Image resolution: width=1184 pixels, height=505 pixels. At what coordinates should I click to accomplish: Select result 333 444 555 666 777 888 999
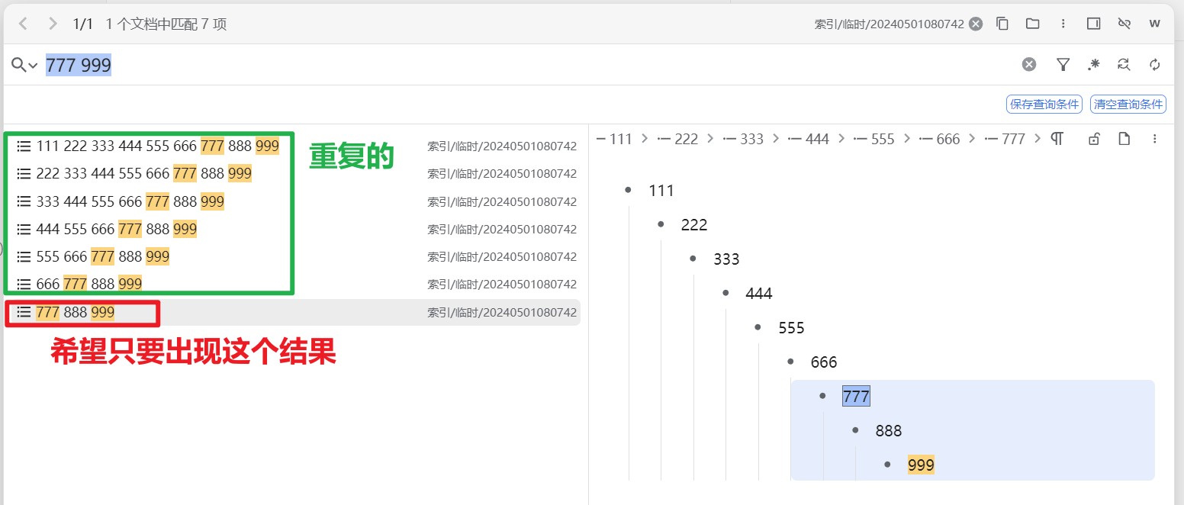294,201
